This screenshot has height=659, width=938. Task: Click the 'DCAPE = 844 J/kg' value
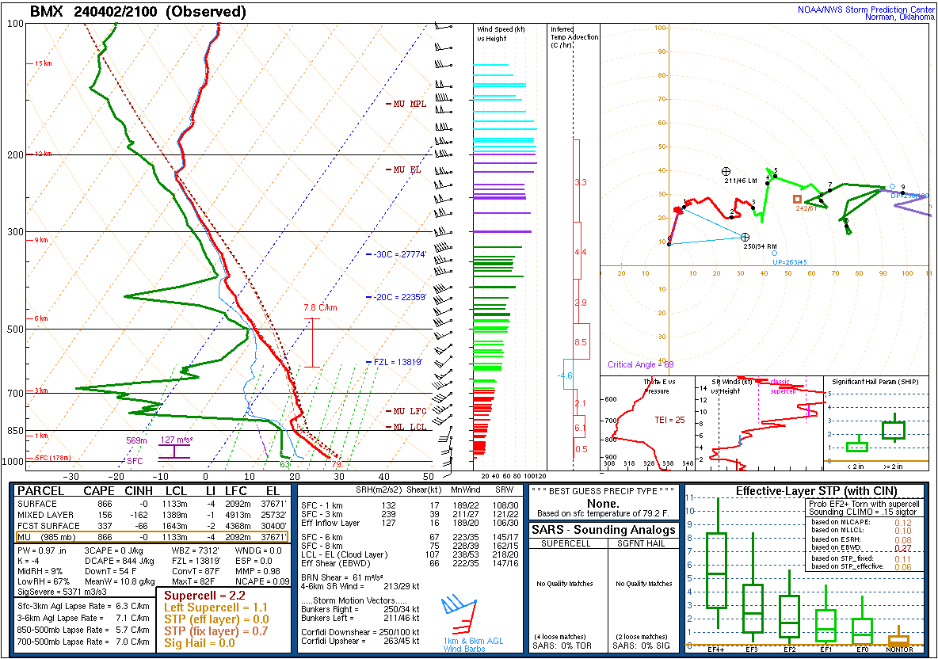point(119,561)
